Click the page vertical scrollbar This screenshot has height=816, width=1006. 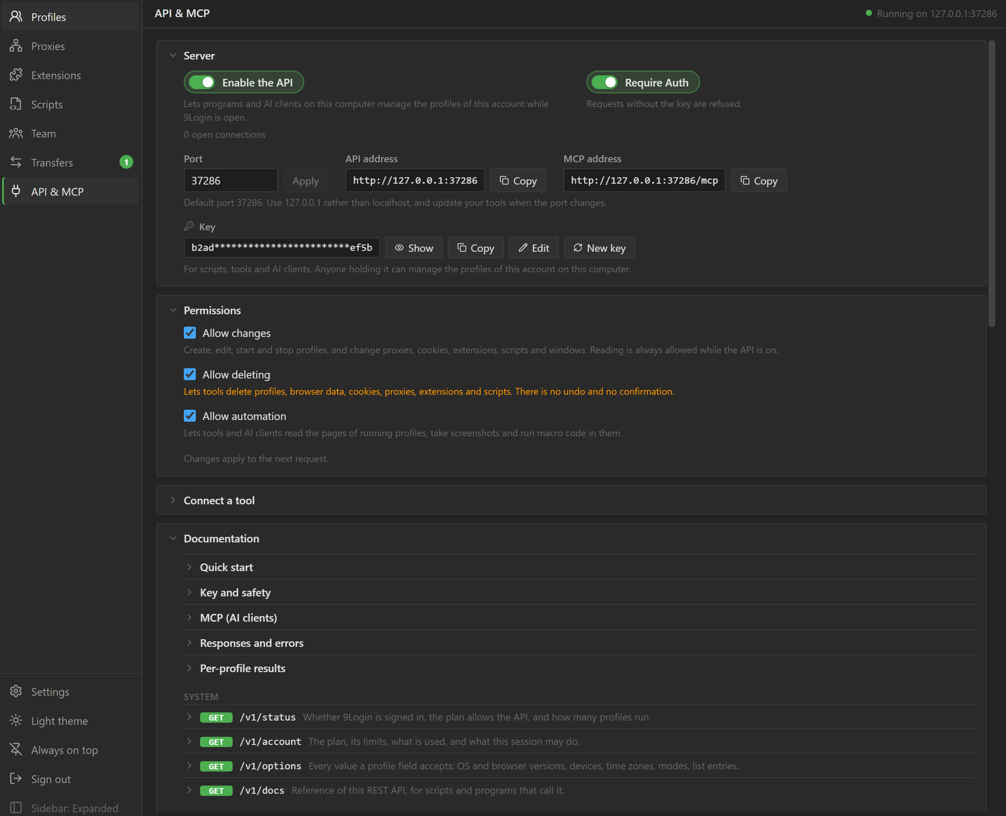point(992,184)
